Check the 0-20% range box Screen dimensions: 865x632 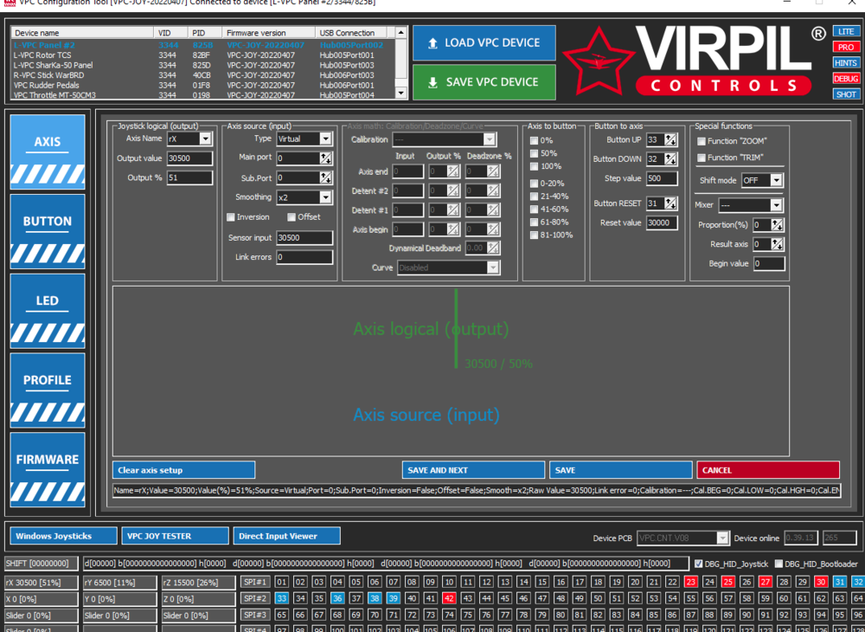point(534,184)
